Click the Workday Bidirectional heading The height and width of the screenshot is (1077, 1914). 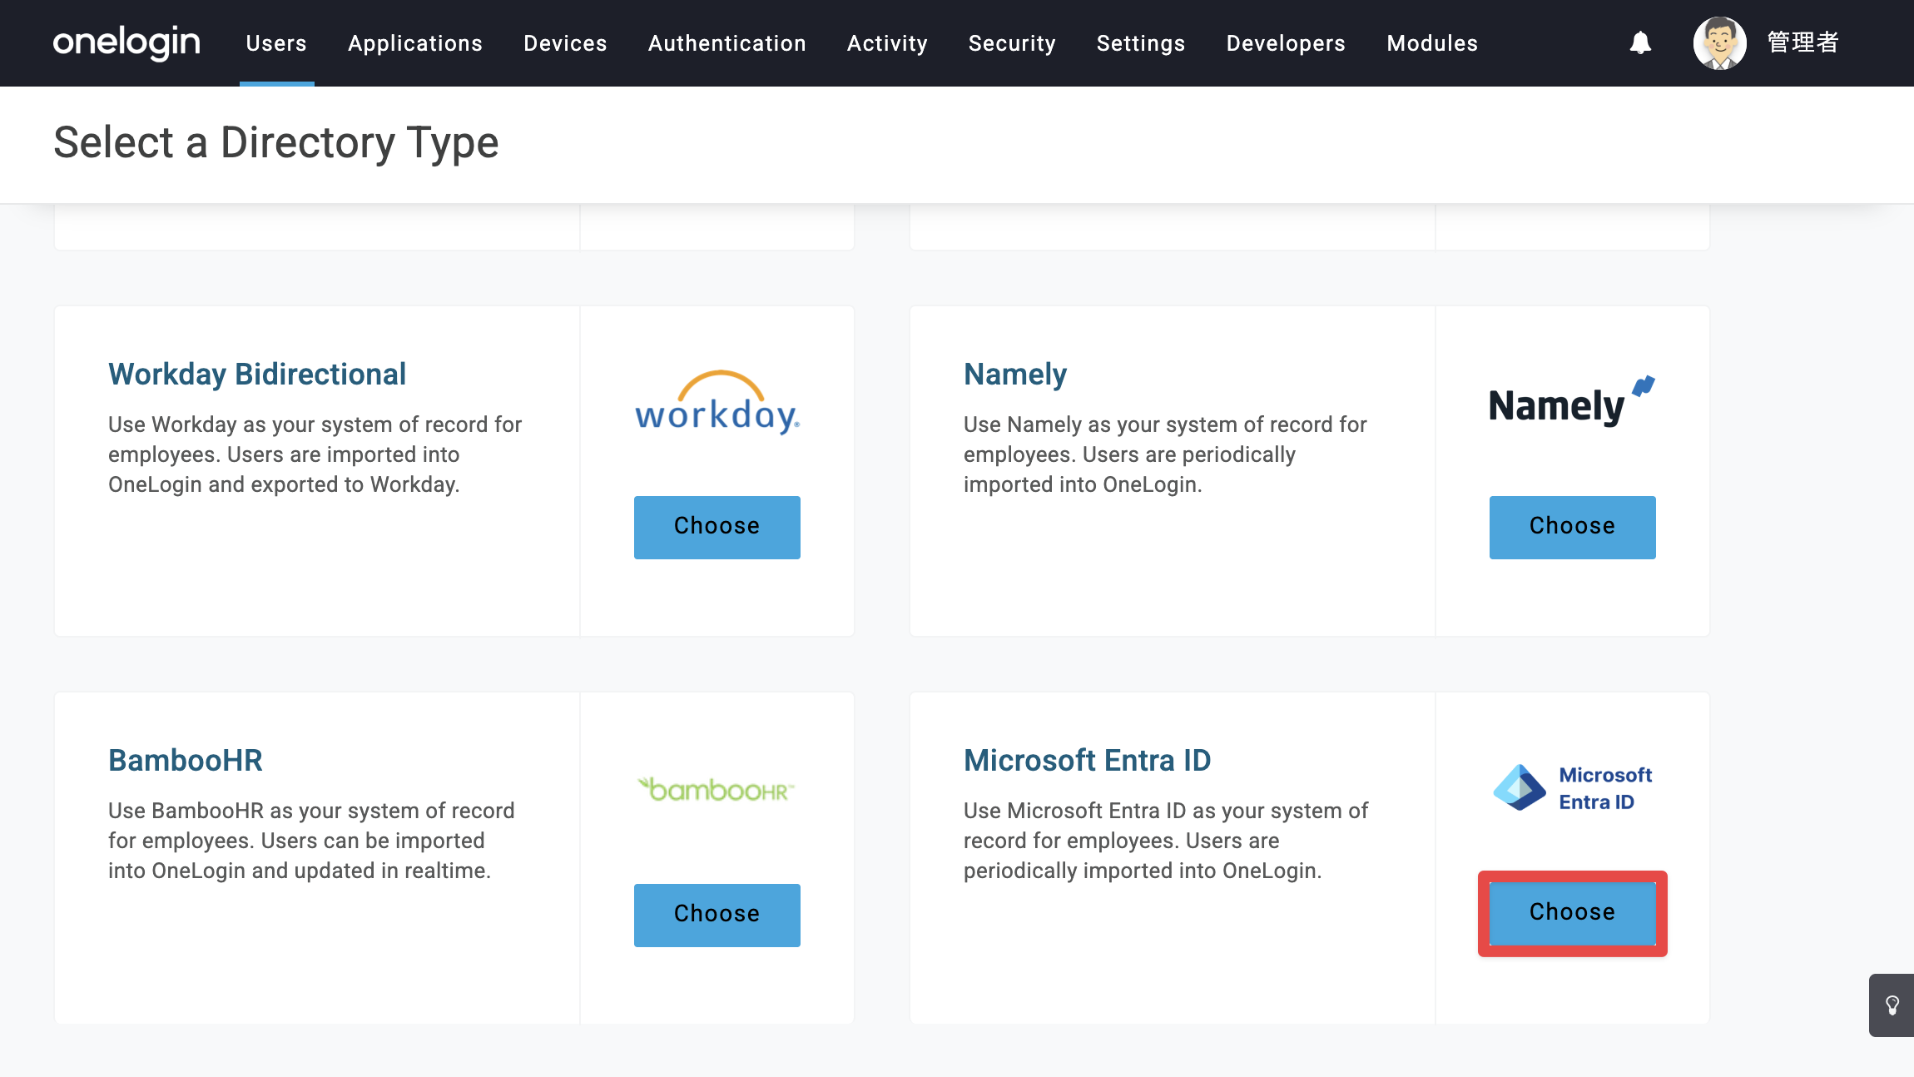(x=257, y=375)
